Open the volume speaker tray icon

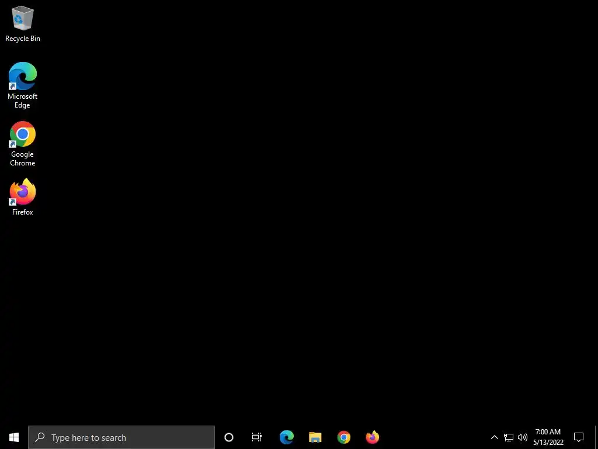click(523, 437)
